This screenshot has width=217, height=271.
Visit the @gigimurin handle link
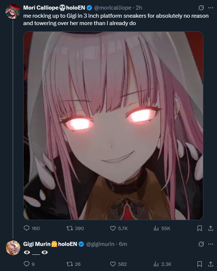[x=100, y=244]
